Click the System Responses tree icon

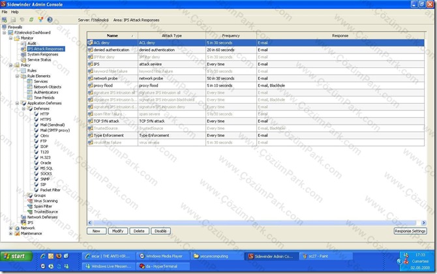coord(23,54)
